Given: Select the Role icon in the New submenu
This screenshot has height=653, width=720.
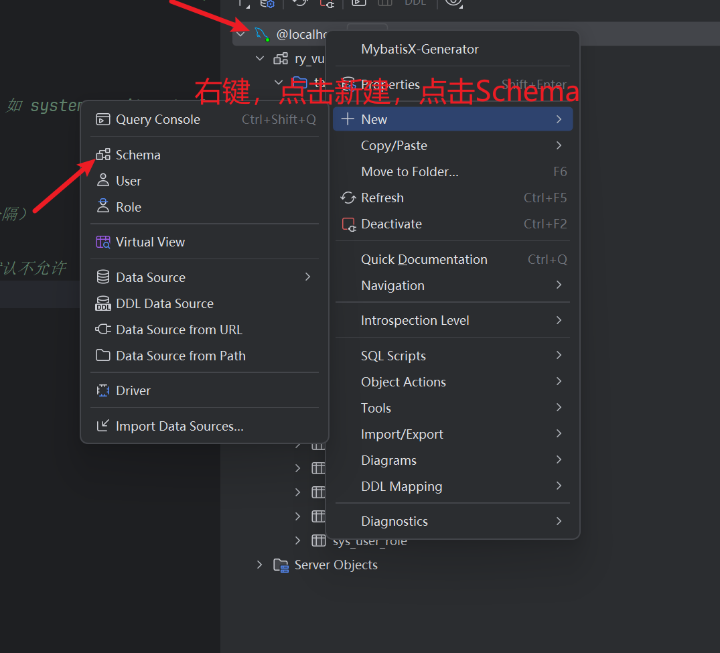Looking at the screenshot, I should [x=103, y=206].
